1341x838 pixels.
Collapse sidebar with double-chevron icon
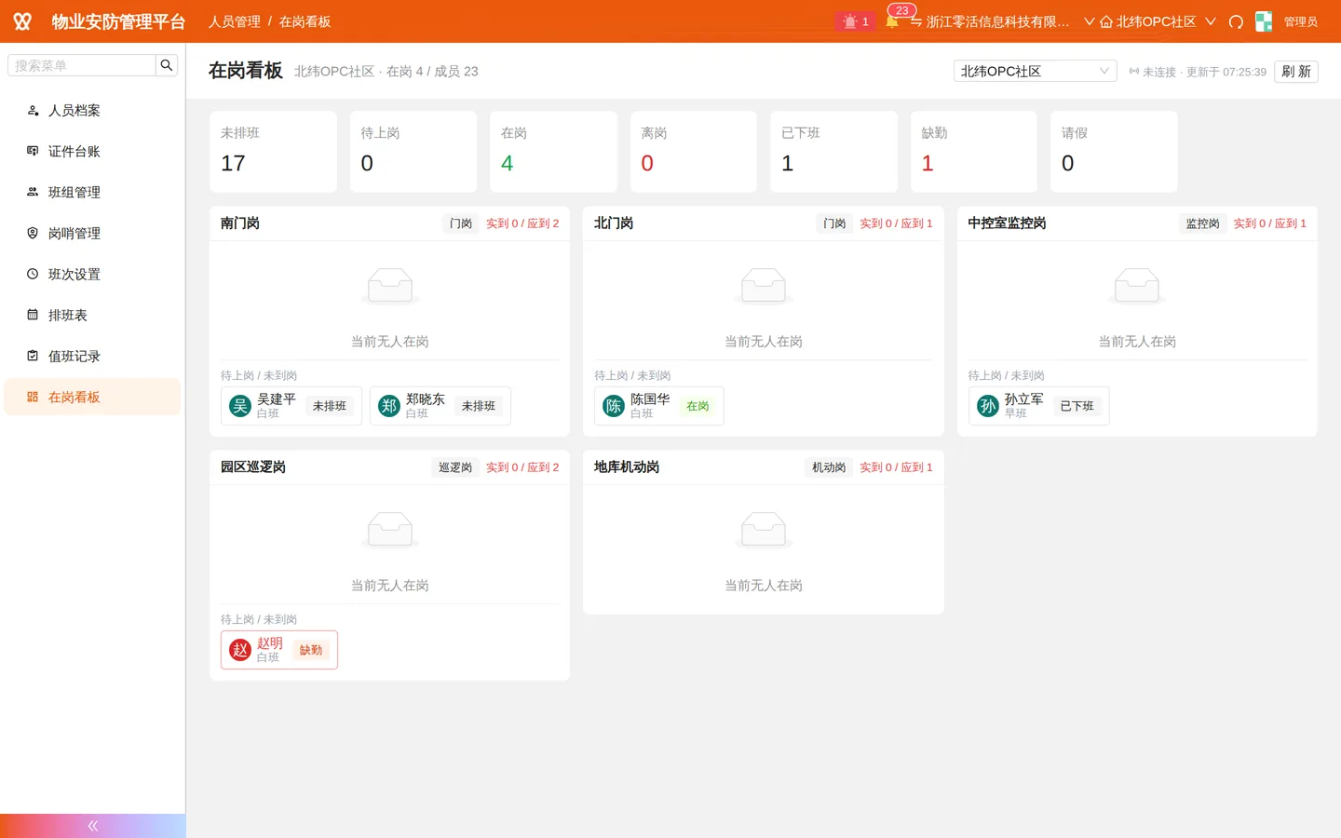(93, 826)
